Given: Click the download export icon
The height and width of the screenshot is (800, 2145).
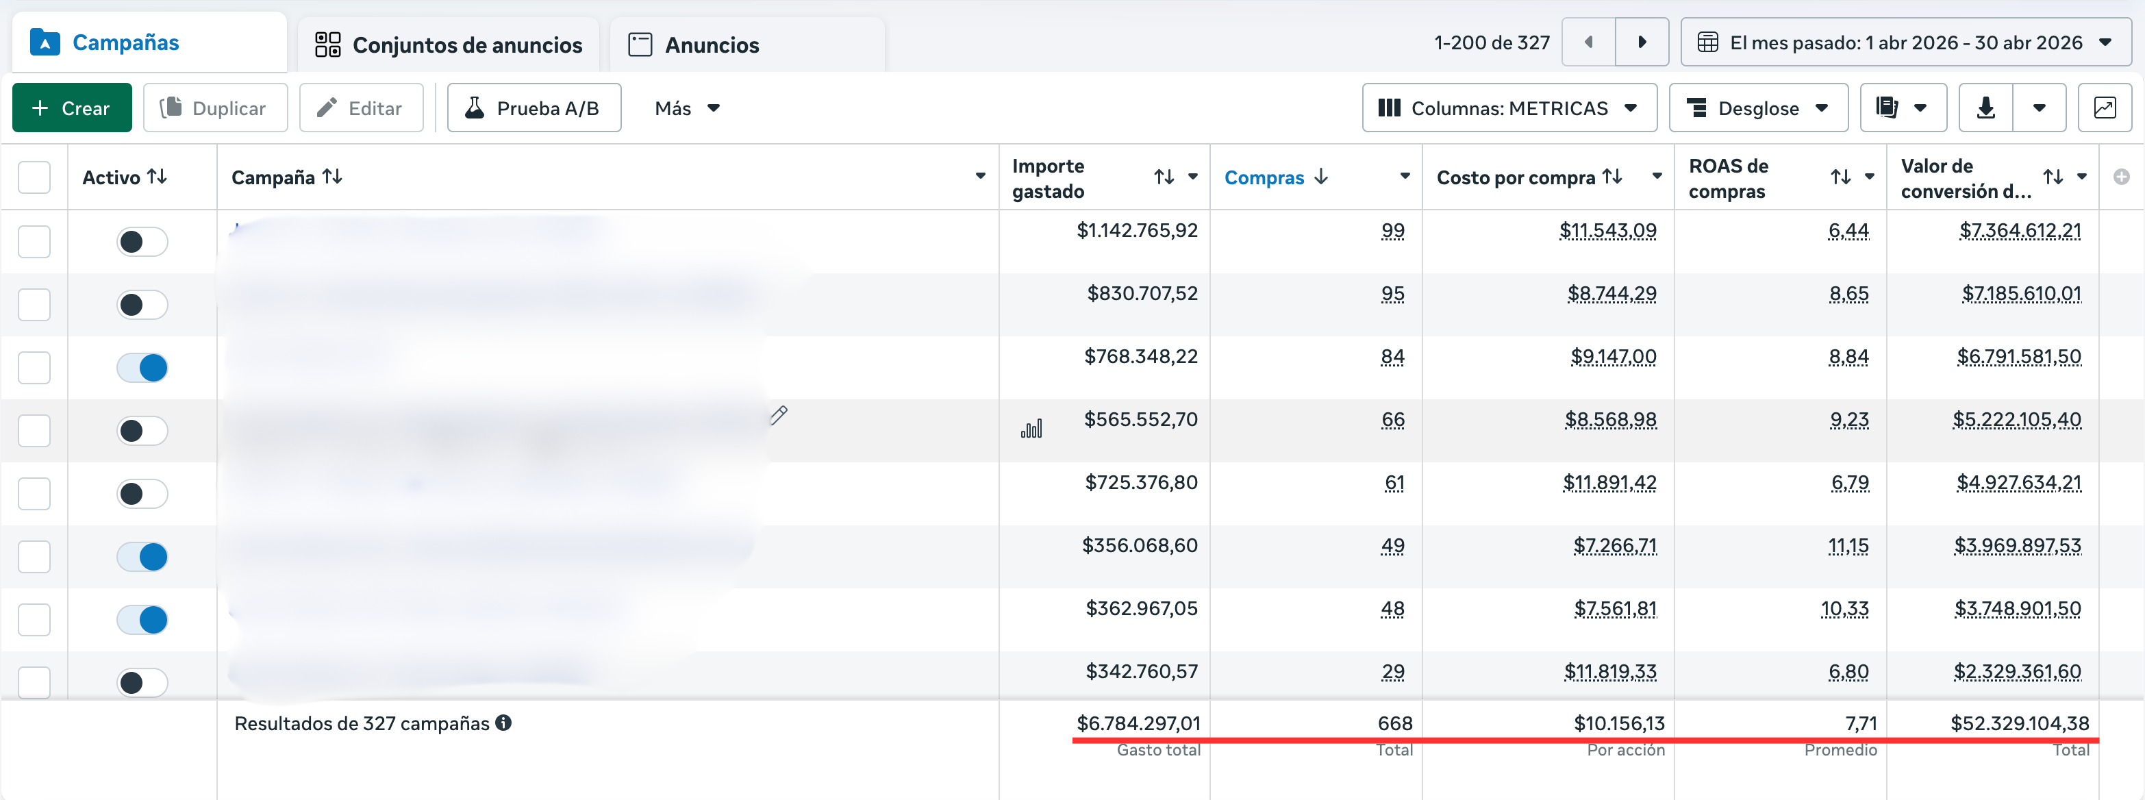Looking at the screenshot, I should (x=1985, y=108).
